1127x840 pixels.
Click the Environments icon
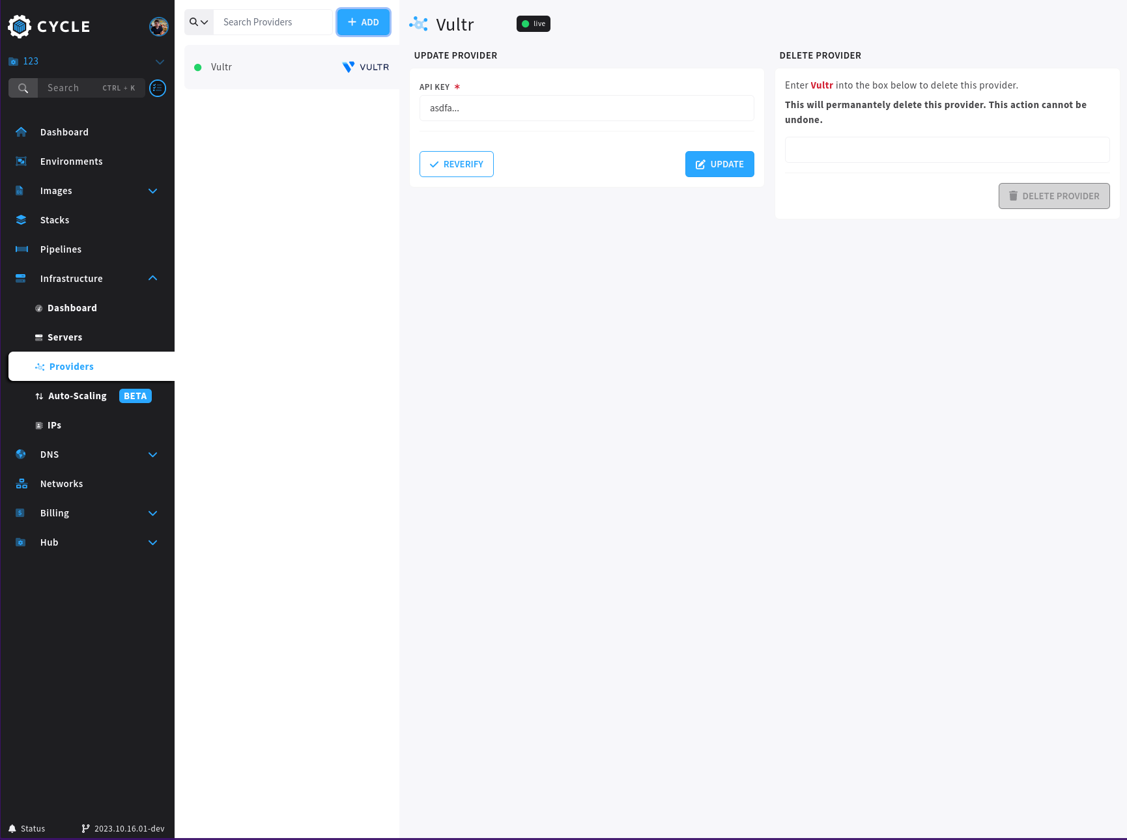21,161
